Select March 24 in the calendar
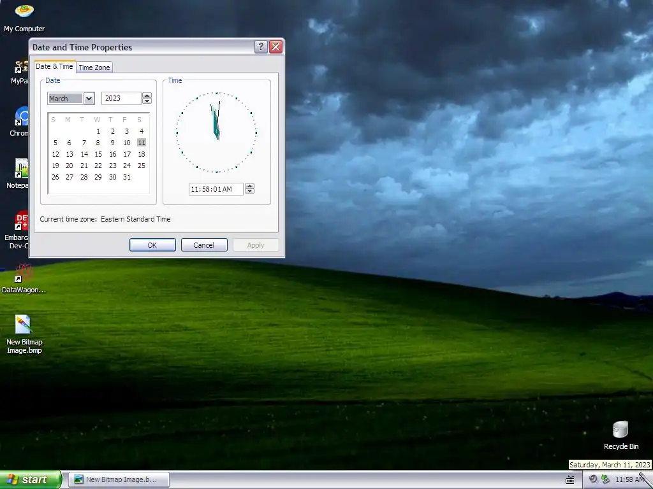 tap(127, 166)
